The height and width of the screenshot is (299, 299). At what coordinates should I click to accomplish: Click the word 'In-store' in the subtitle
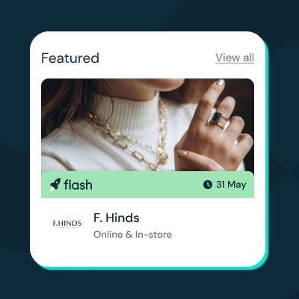[x=153, y=235]
